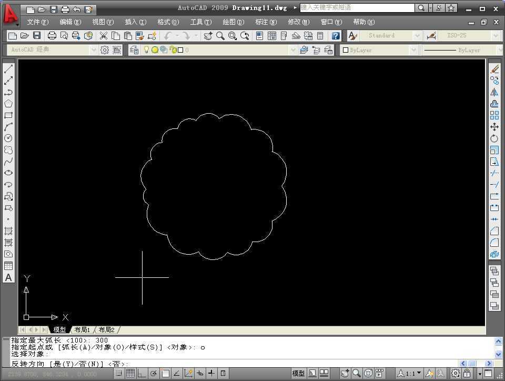Viewport: 505px width, 381px height.
Task: Open the 编辑 menu
Action: click(x=70, y=22)
